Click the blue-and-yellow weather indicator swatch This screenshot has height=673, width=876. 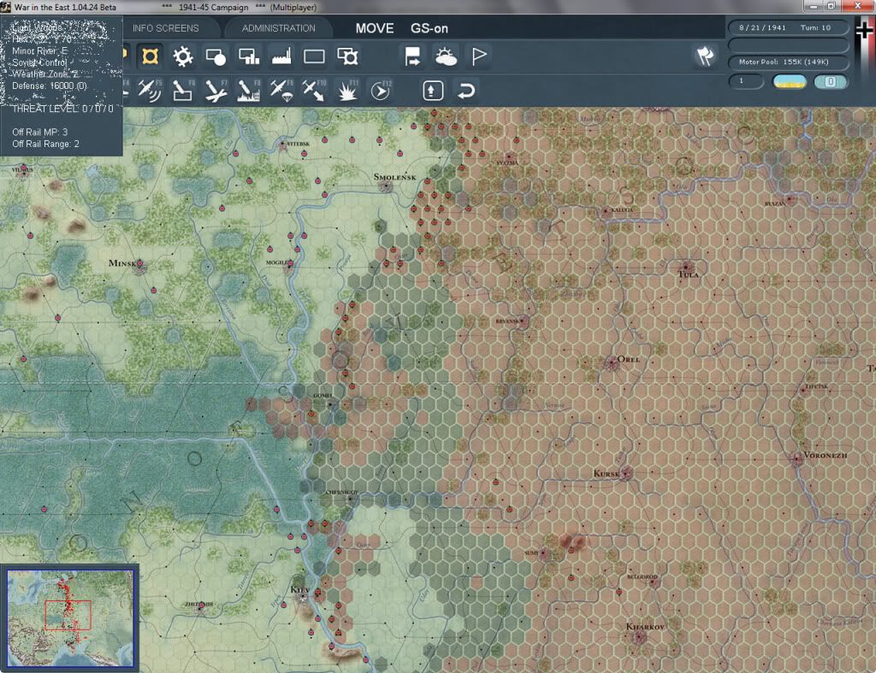(x=789, y=82)
